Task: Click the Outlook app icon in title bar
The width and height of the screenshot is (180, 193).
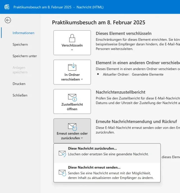Action: pos(7,7)
